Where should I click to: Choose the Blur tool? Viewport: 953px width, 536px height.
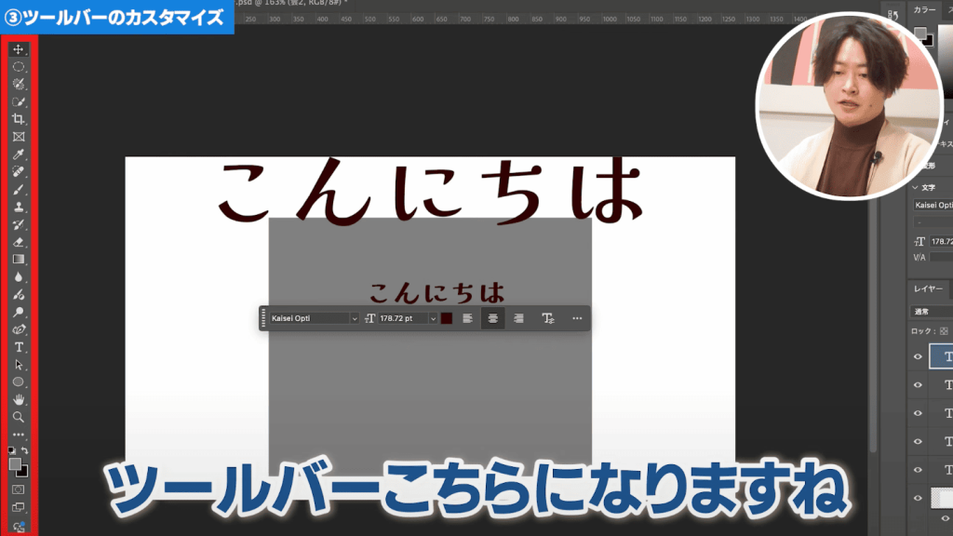point(19,277)
